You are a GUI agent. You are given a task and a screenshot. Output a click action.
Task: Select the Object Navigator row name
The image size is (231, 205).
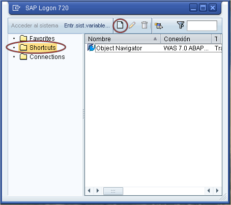[119, 48]
